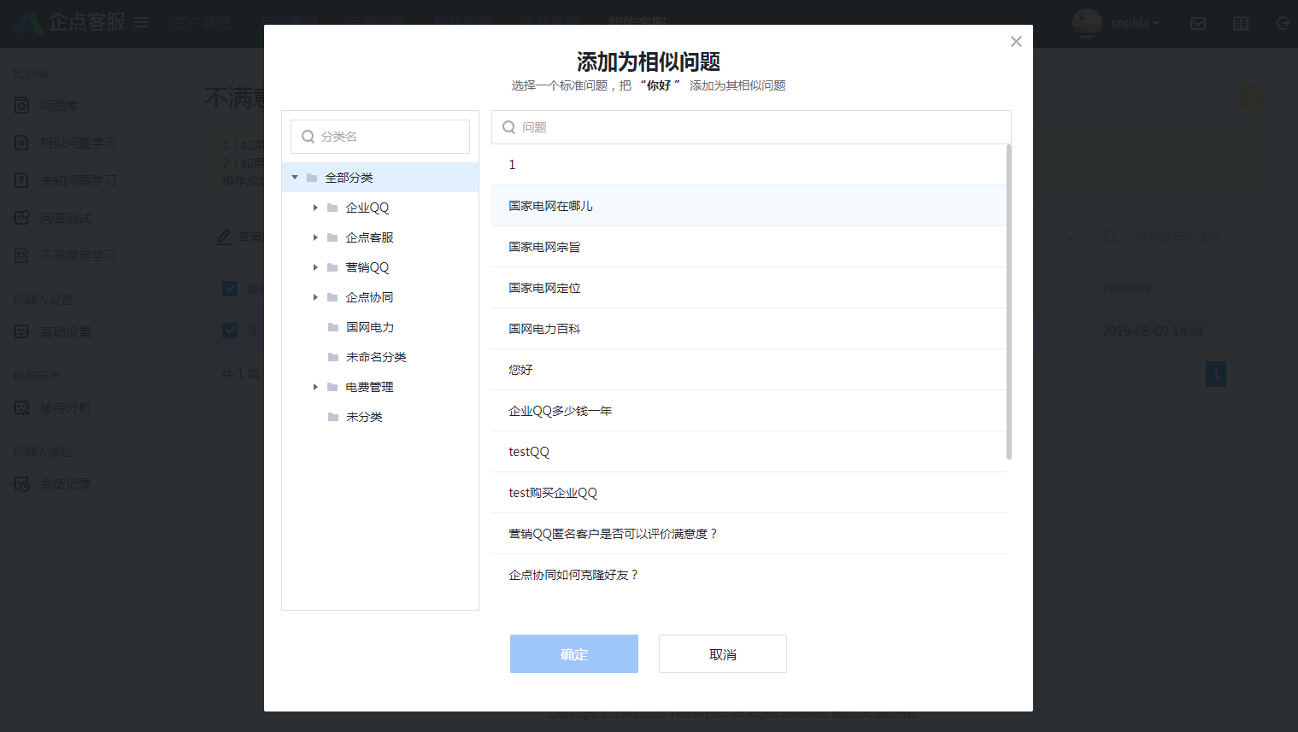This screenshot has height=732, width=1298.
Task: Select the 未分类 category label
Action: click(x=364, y=417)
